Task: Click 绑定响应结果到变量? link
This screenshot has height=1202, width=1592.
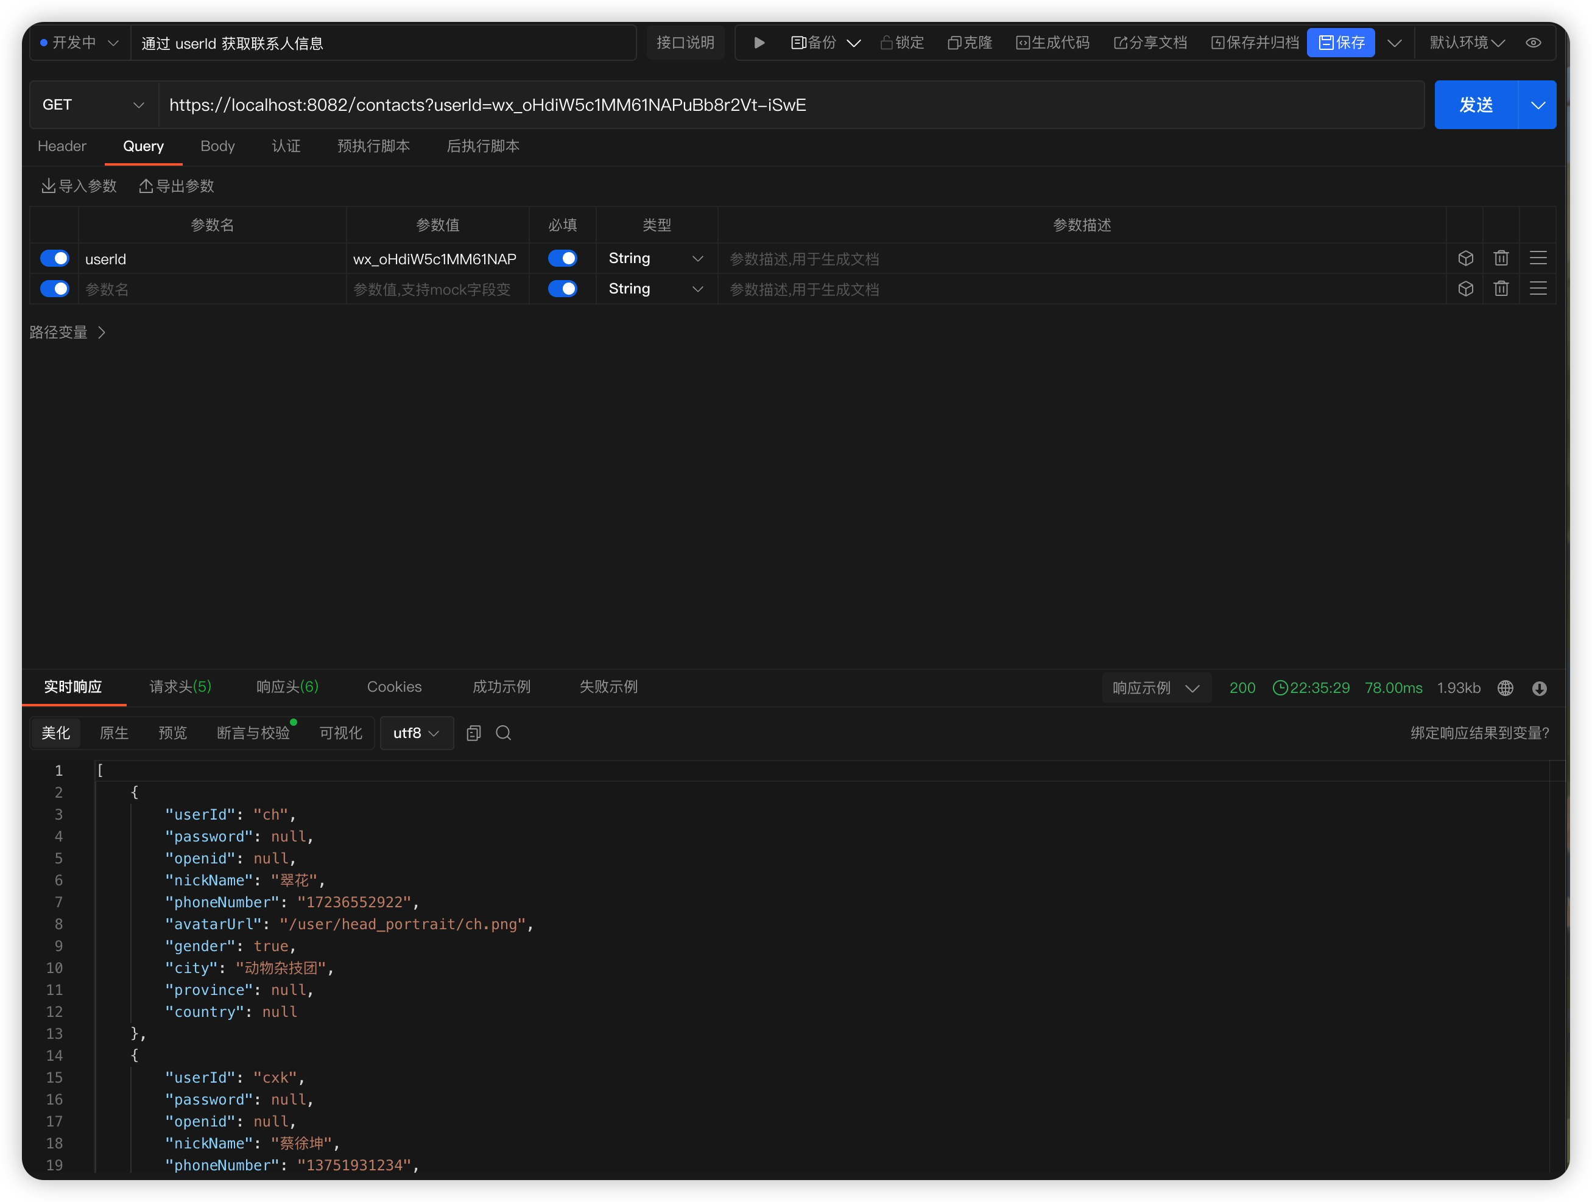Action: (1479, 733)
